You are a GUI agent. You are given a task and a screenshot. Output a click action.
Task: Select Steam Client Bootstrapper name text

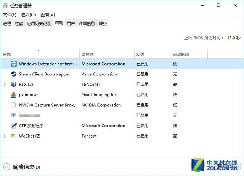tap(45, 74)
